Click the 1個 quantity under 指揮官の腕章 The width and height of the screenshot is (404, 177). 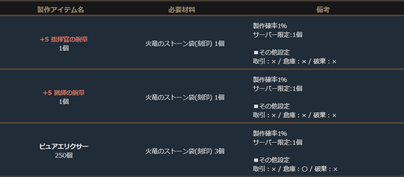click(x=64, y=48)
